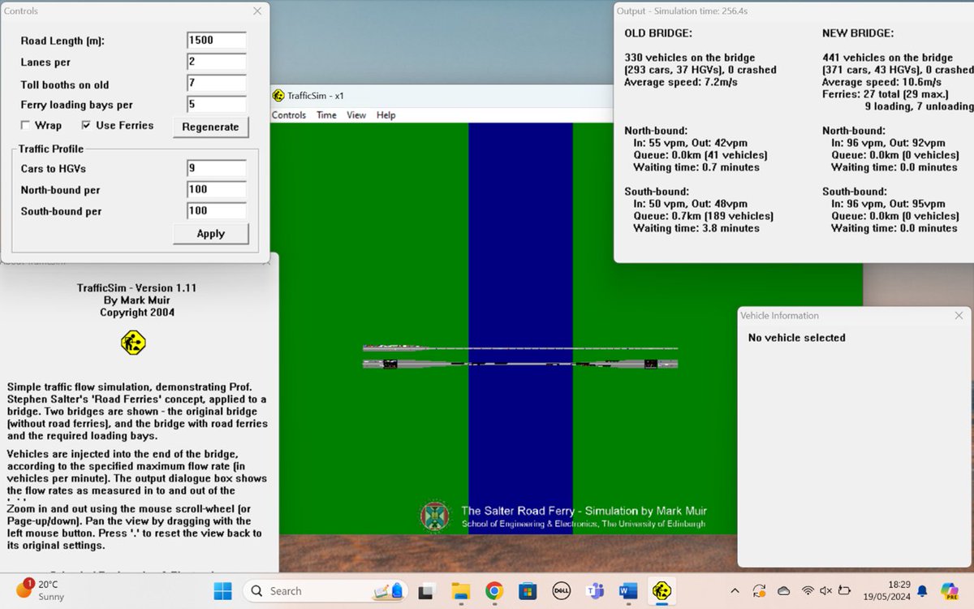974x609 pixels.
Task: Open the Controls menu in TrafficSim
Action: click(289, 115)
